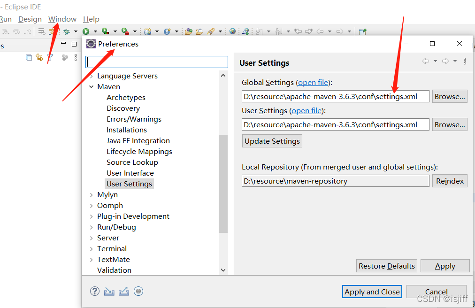
Task: Open the Search icon dropdown arrow
Action: [x=220, y=31]
